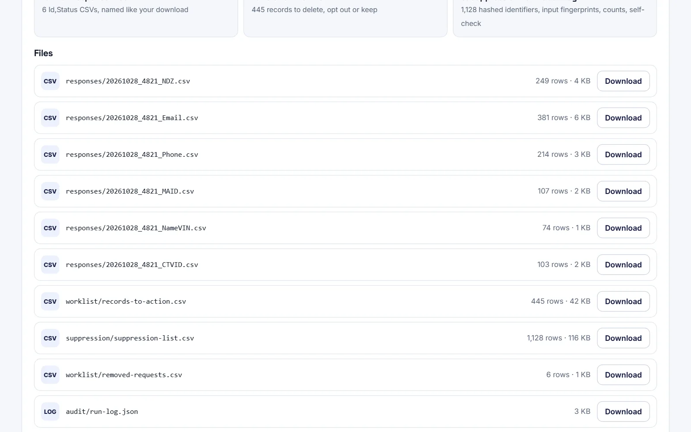Select file name responses/20261028_4821_Email.csv

click(132, 118)
